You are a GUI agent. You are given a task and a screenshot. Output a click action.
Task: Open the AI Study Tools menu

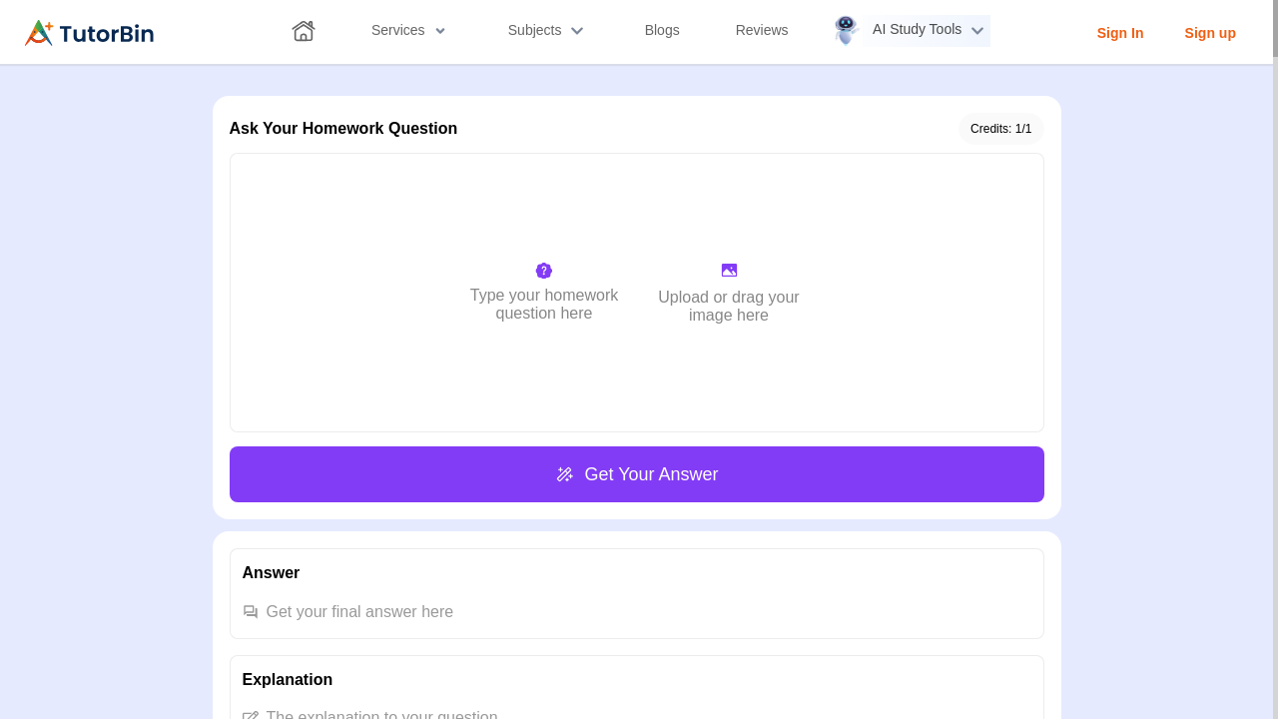(x=917, y=30)
